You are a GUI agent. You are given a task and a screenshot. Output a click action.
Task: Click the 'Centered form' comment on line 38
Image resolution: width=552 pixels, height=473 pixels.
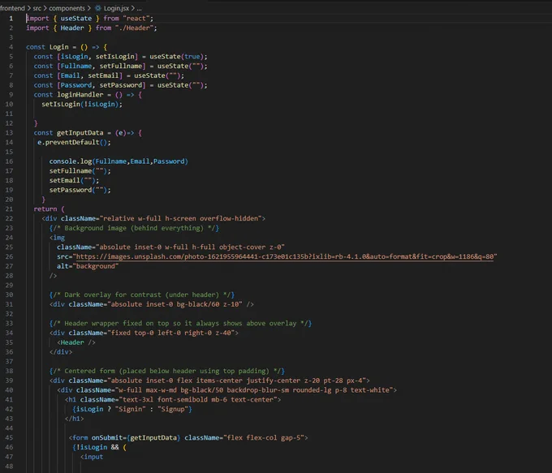click(167, 371)
